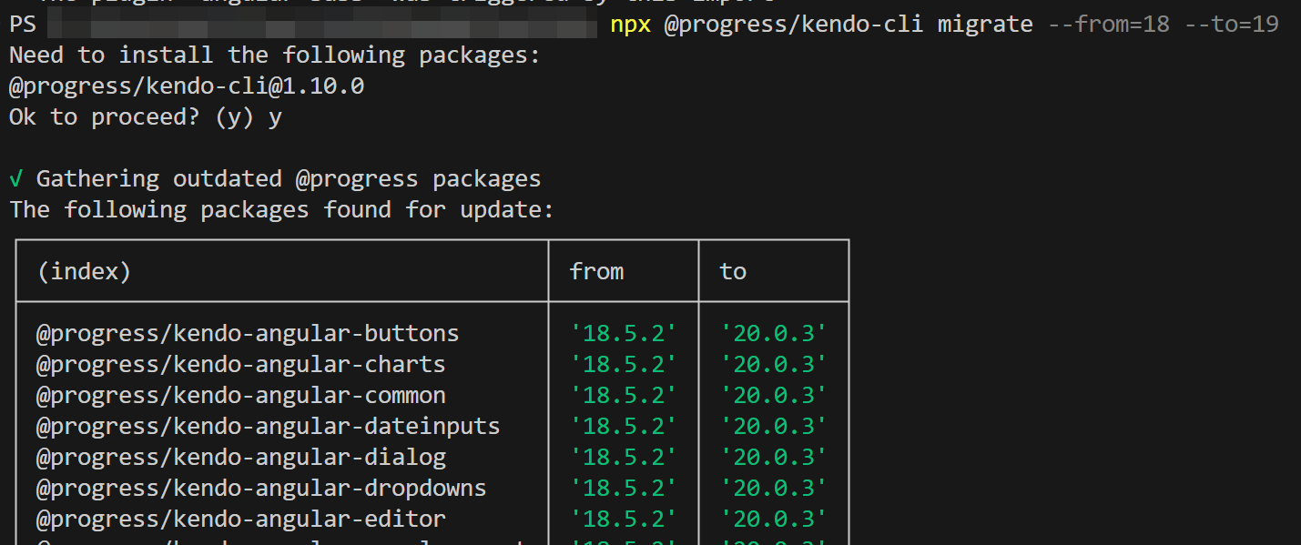Click the '18.5.2' value in the buttons row
1301x545 pixels.
pyautogui.click(x=624, y=334)
